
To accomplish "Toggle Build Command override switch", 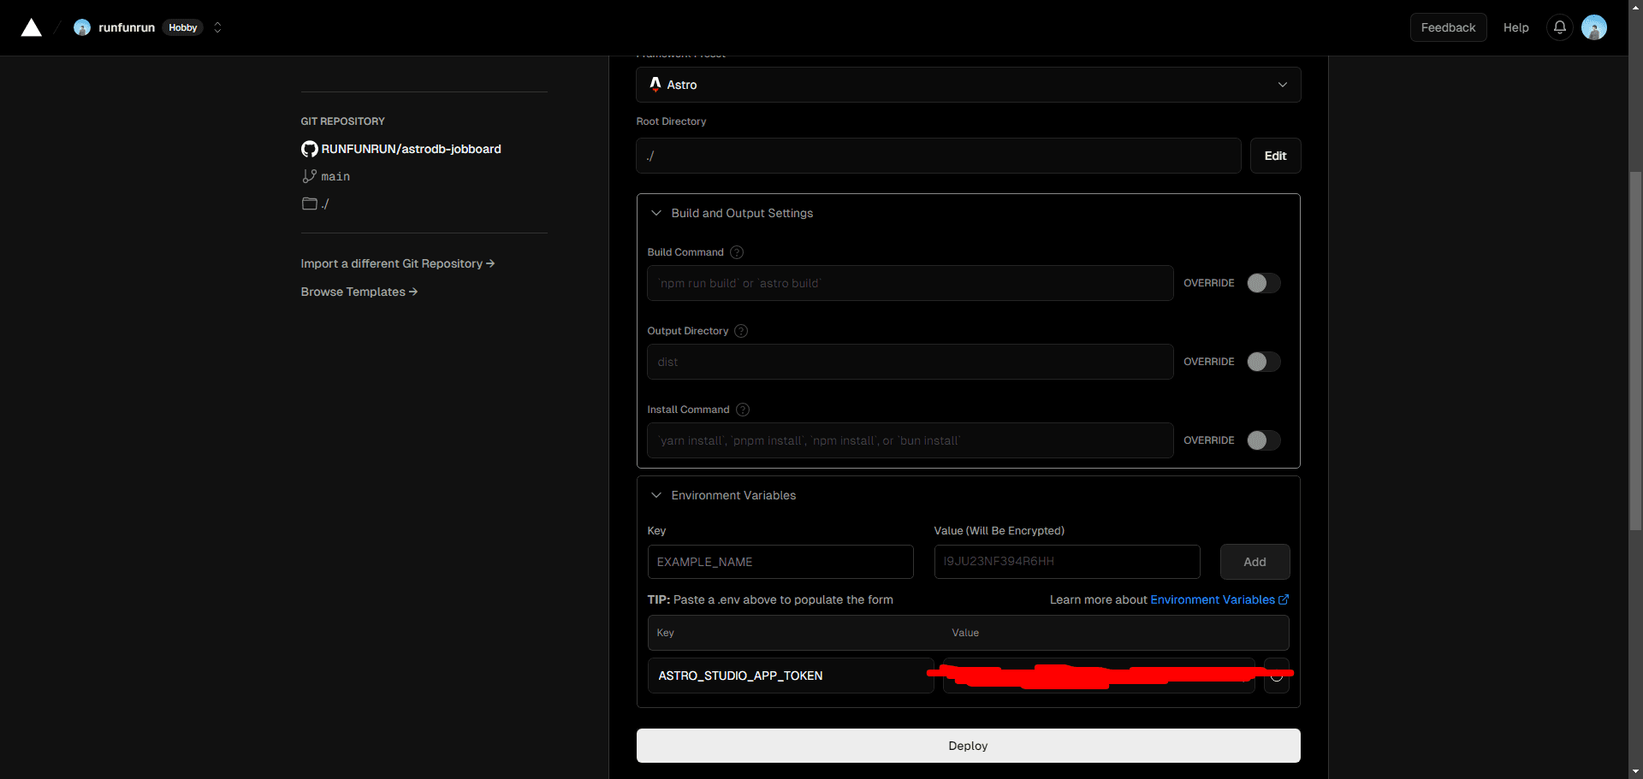I will [x=1263, y=283].
